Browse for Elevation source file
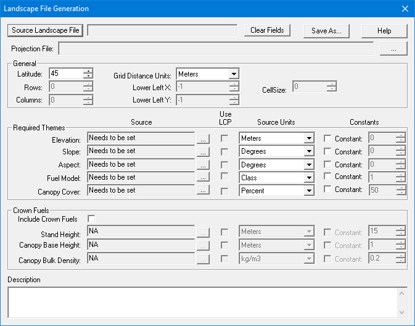This screenshot has width=415, height=326. [x=203, y=139]
